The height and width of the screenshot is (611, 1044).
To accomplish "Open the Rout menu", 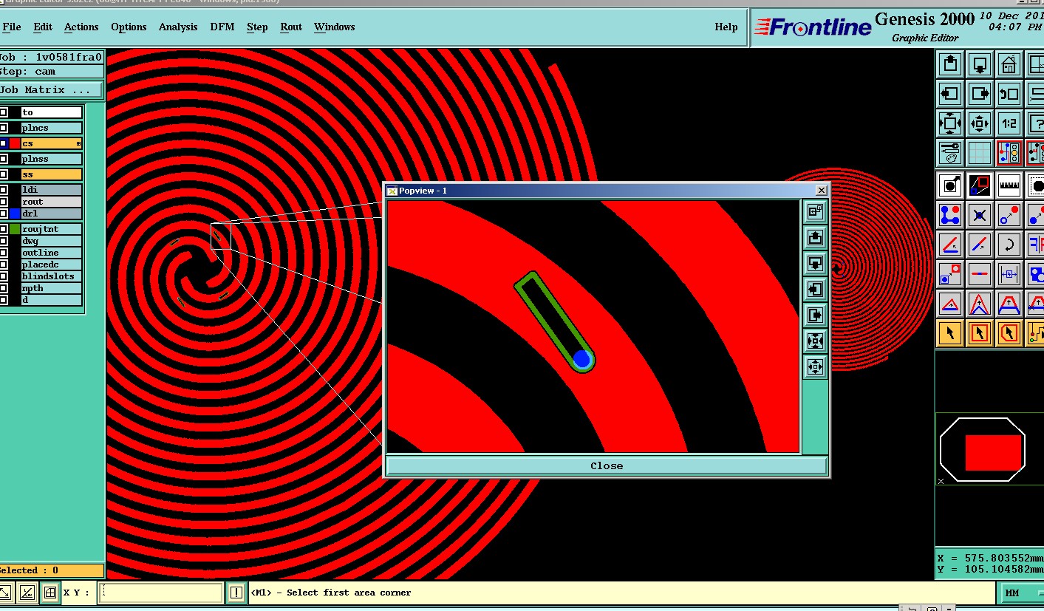I will click(x=291, y=27).
